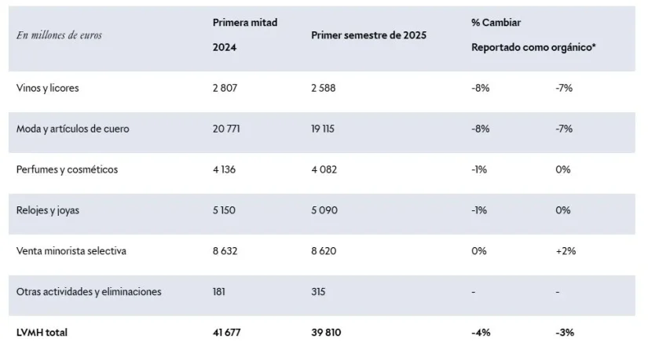Click the 'En millones de euros' header cell
The image size is (648, 346).
pyautogui.click(x=59, y=35)
